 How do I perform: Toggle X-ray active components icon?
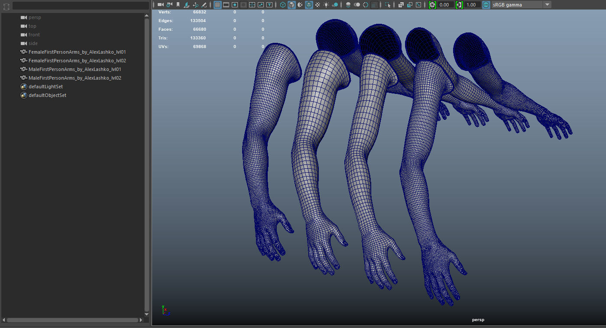(410, 5)
